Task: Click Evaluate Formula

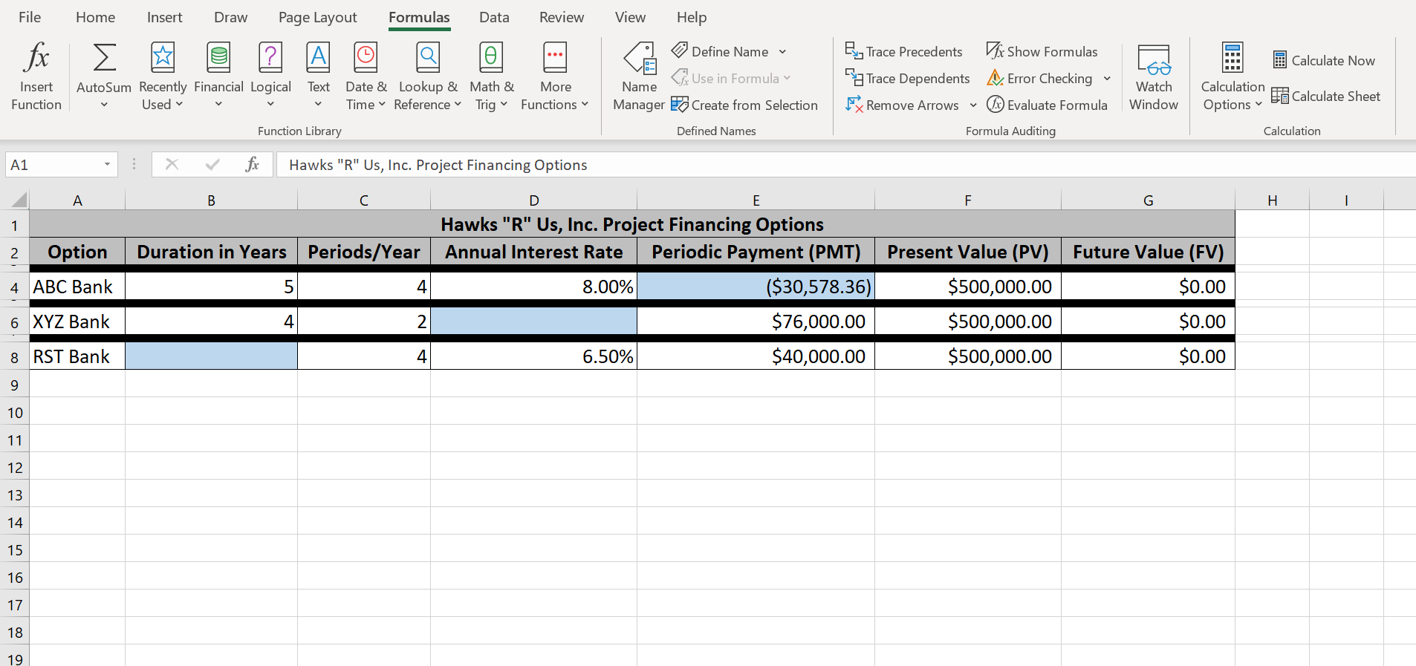Action: (x=1048, y=105)
